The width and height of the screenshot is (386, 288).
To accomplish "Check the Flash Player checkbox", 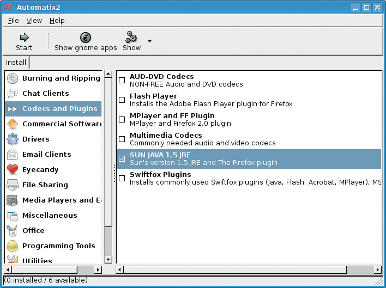I will tap(122, 100).
